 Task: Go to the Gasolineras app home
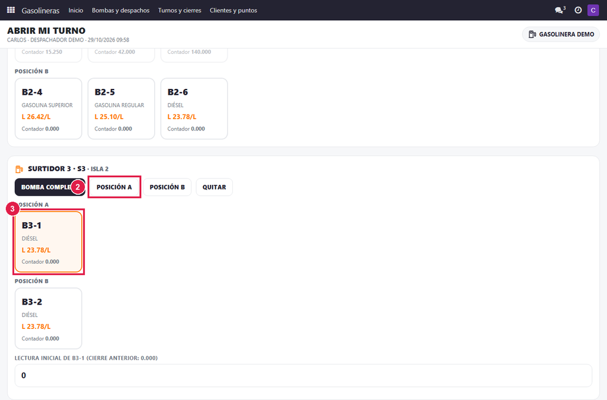pos(41,11)
